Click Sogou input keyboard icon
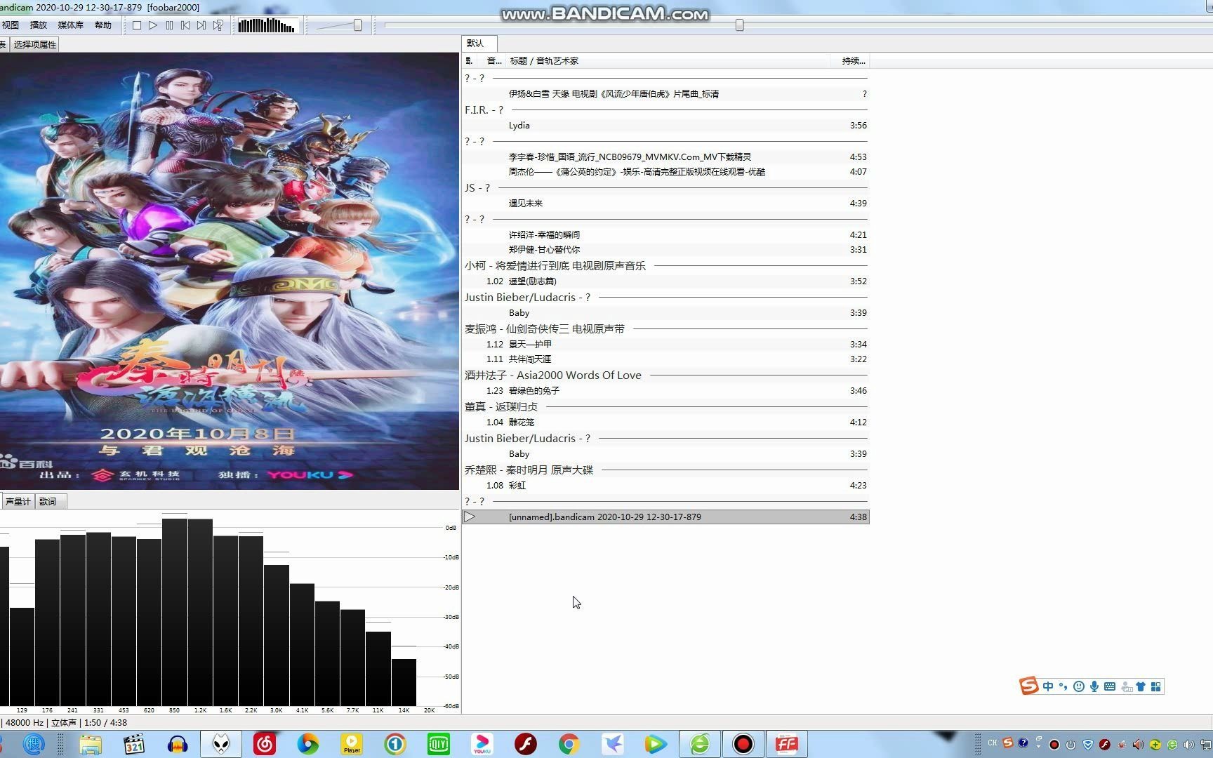The height and width of the screenshot is (758, 1213). tap(1110, 686)
